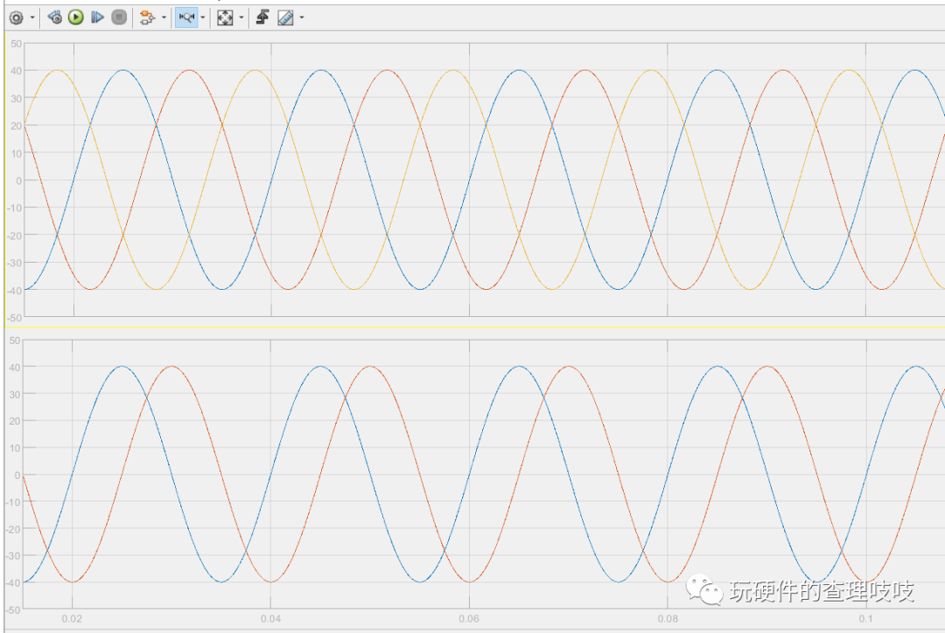Image resolution: width=945 pixels, height=633 pixels.
Task: Toggle the Zoom X-axis tool
Action: [x=187, y=18]
